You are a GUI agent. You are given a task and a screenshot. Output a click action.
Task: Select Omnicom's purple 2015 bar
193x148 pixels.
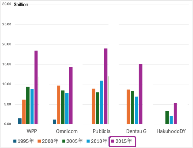point(71,96)
